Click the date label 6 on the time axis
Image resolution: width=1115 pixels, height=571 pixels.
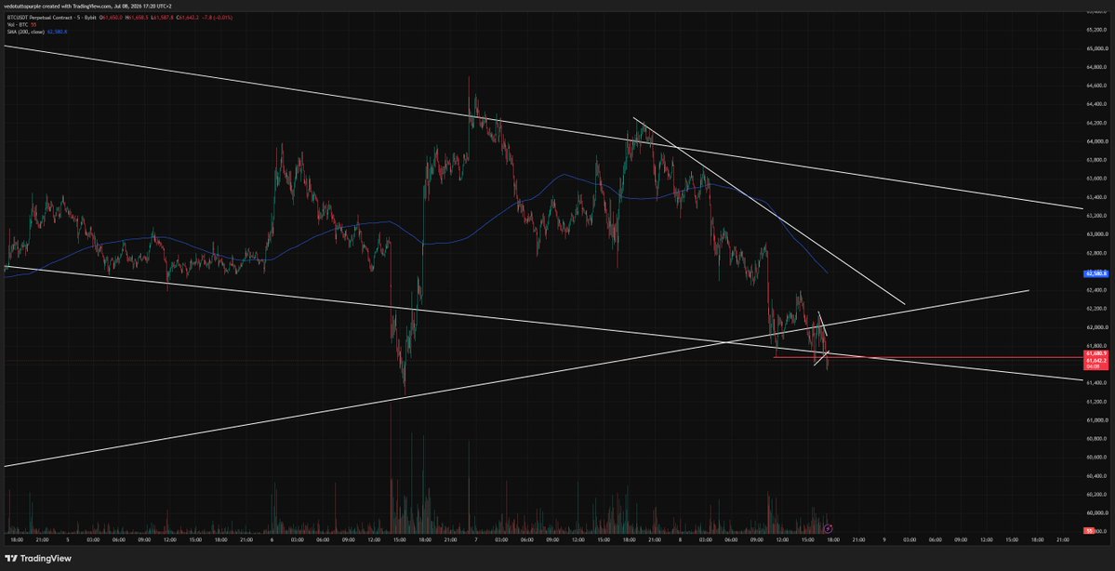272,540
